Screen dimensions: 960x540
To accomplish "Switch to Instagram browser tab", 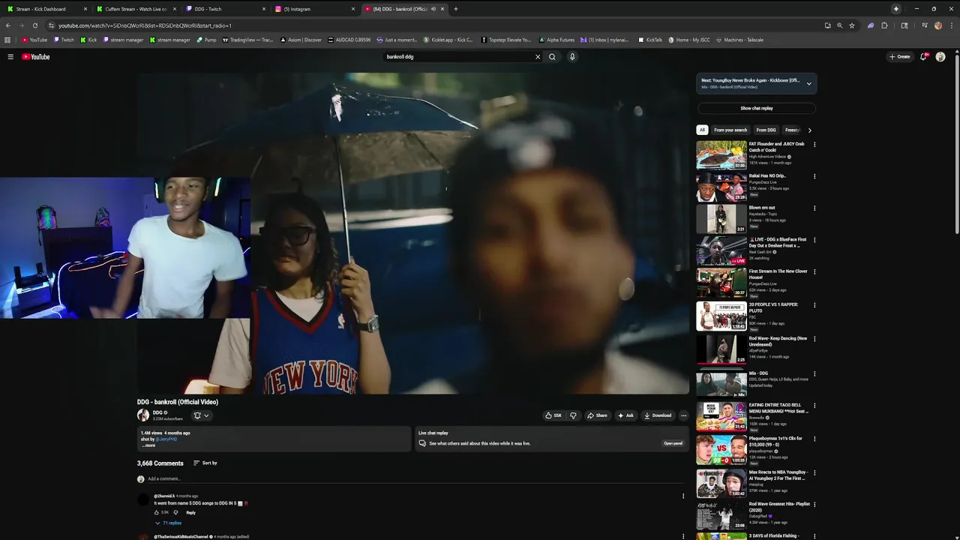I will pyautogui.click(x=314, y=9).
